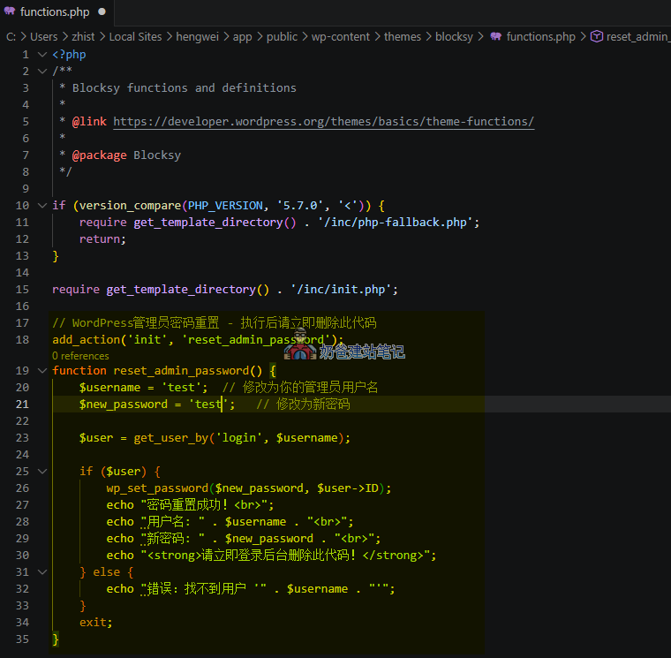Image resolution: width=671 pixels, height=658 pixels.
Task: Select the functions.php breadcrumb item
Action: [x=540, y=36]
